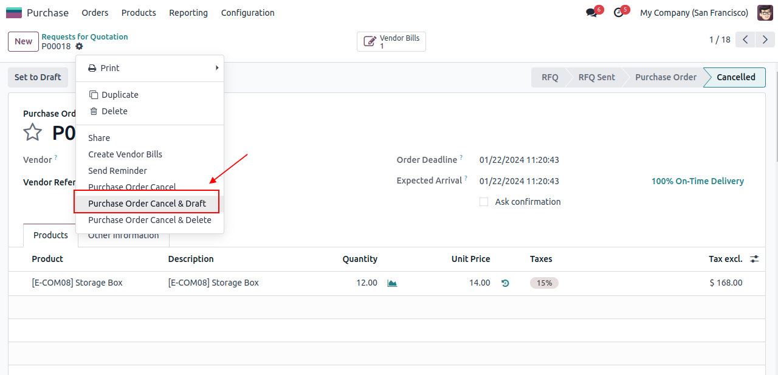Open the Reporting dropdown menu
The height and width of the screenshot is (375, 778).
tap(188, 13)
